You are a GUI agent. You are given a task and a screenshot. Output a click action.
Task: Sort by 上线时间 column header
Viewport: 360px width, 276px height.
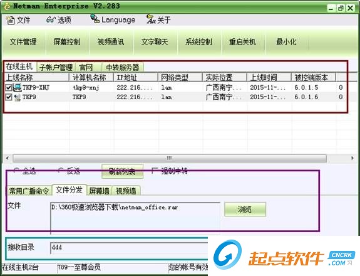click(x=270, y=78)
